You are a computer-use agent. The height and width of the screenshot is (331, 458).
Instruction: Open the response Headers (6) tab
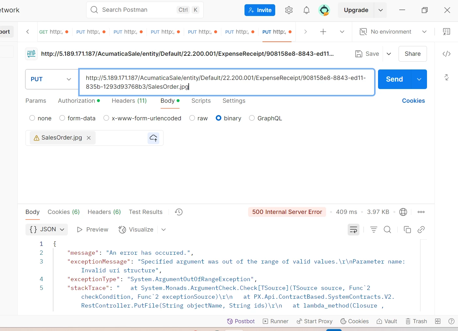click(104, 212)
